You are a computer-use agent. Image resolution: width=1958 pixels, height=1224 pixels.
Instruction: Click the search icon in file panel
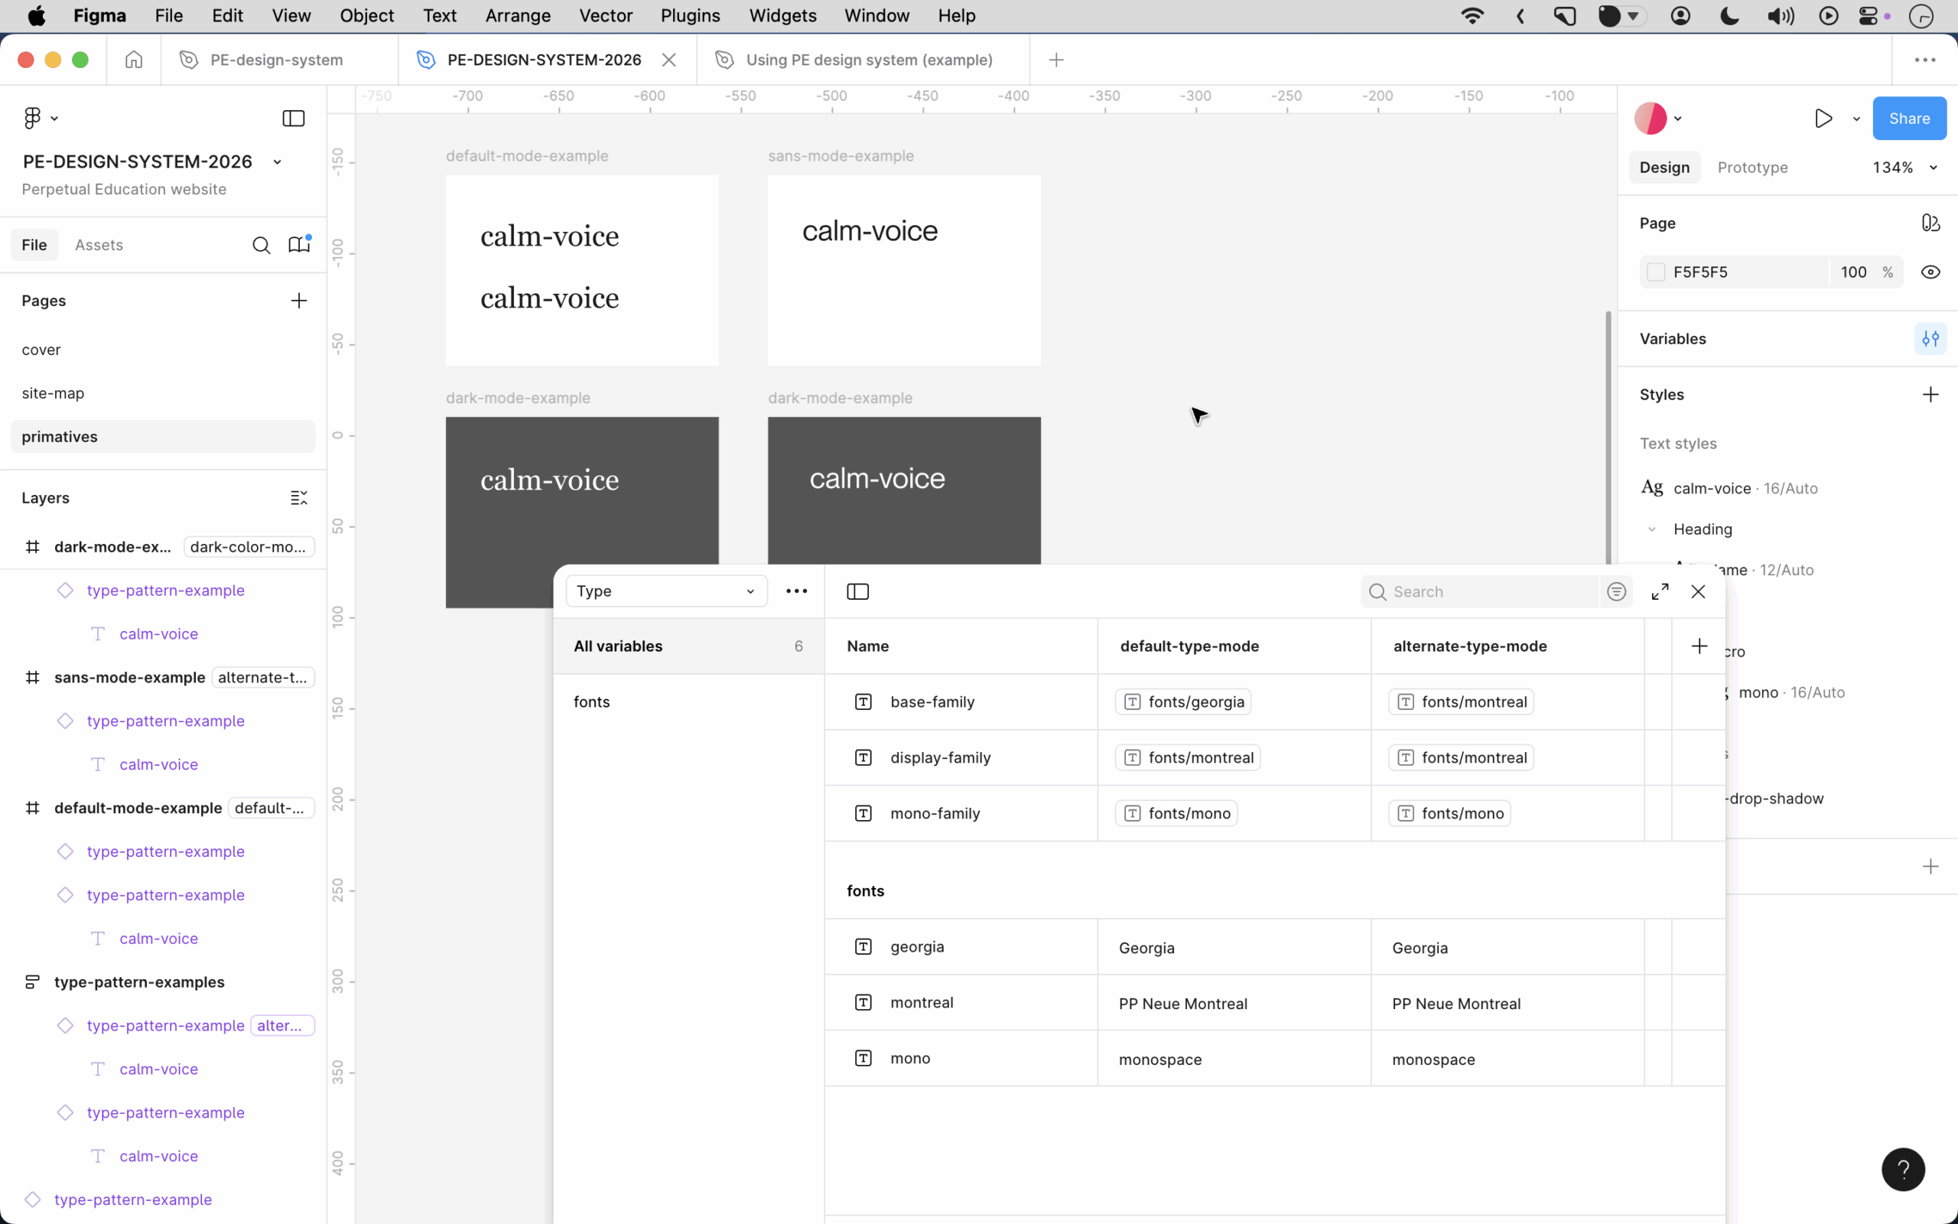(261, 246)
